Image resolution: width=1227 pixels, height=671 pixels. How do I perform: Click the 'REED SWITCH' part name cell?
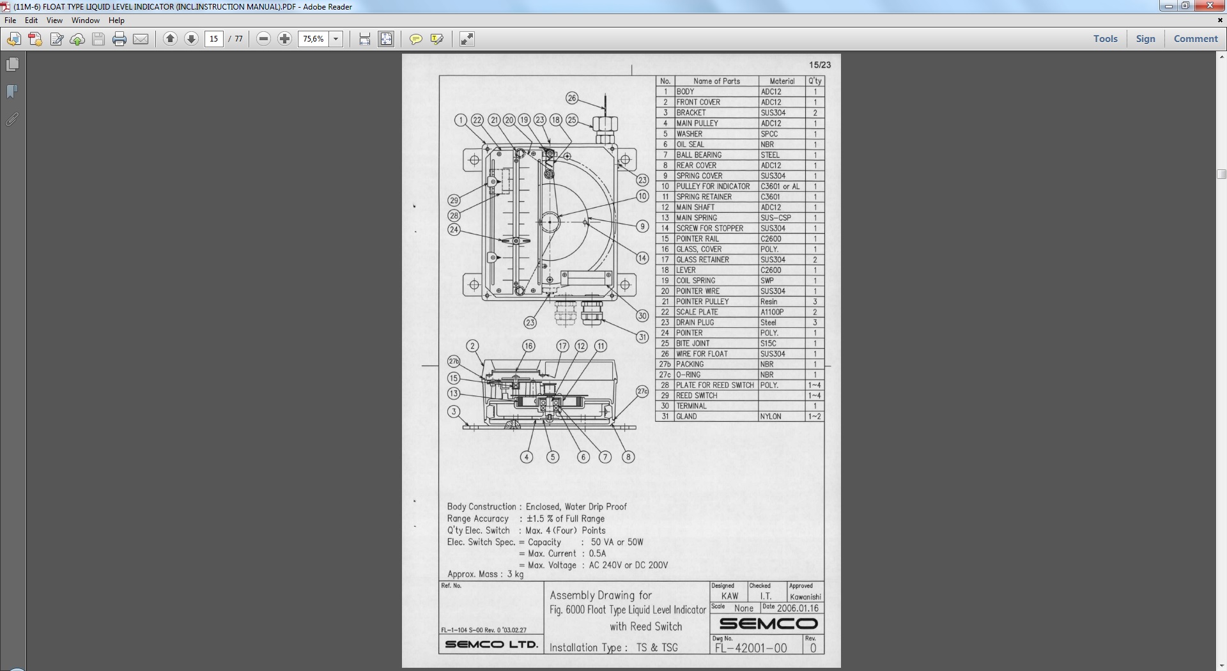[x=716, y=396]
